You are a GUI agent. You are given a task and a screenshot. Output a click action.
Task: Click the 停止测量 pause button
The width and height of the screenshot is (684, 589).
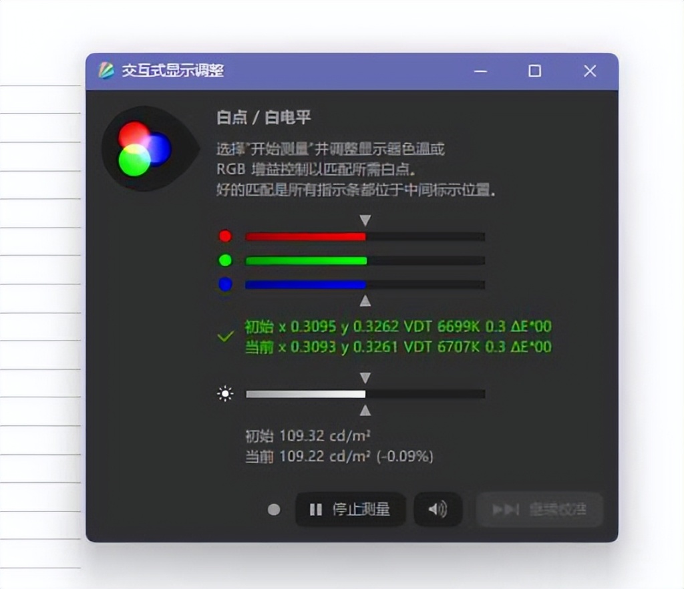coord(350,509)
